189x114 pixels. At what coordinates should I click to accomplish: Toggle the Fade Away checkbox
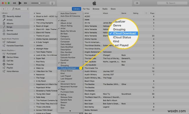34,97
